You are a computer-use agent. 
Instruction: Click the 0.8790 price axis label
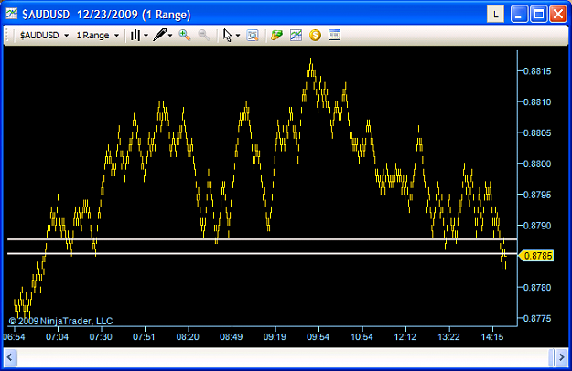(x=537, y=226)
